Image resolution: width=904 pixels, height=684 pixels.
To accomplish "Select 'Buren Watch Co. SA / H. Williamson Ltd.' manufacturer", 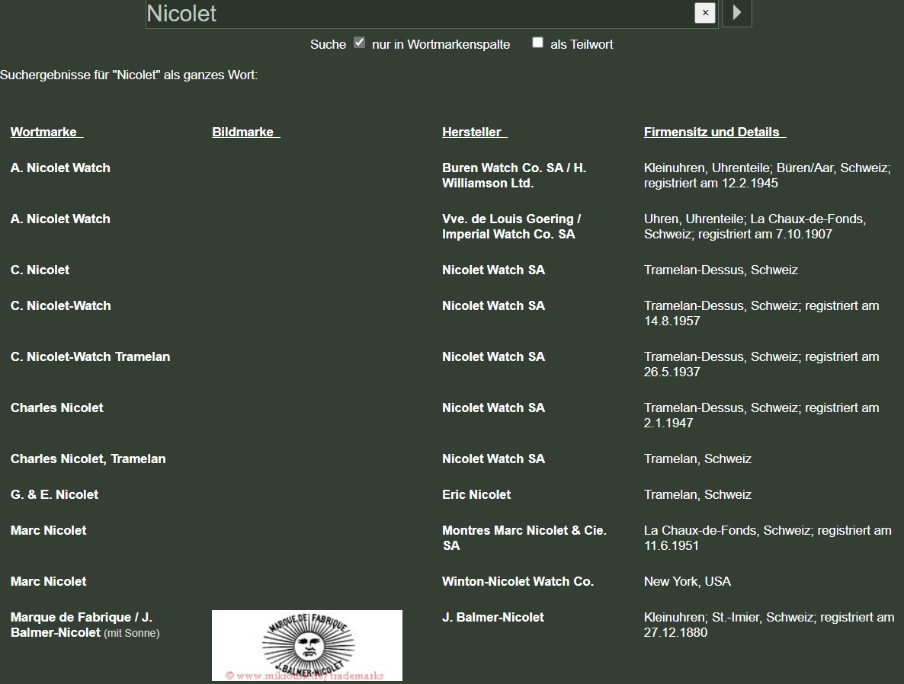I will pos(514,175).
